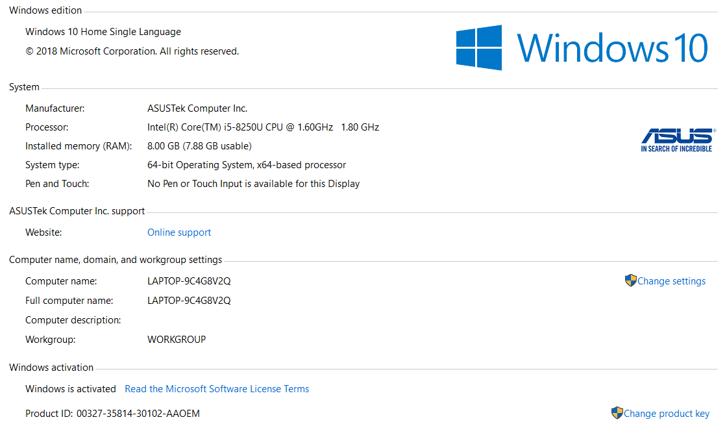Click the 'System type:' label
Viewport: 727px width, 426px height.
click(x=53, y=165)
